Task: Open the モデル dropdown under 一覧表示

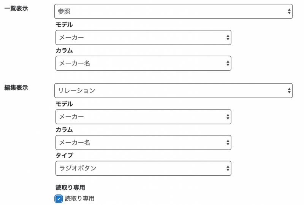Action: point(143,37)
